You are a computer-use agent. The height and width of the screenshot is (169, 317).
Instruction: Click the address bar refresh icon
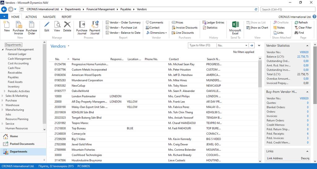[x=256, y=9]
